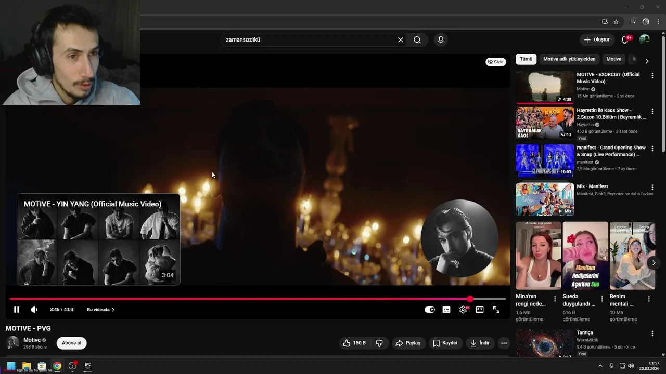Viewport: 666px width, 374px height.
Task: Open the Hayrettin ile Kaos Show title
Action: 611,114
